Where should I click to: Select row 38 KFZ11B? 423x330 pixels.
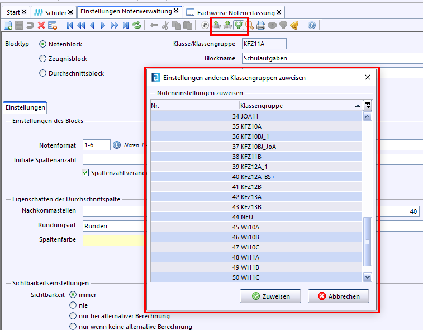coord(256,157)
